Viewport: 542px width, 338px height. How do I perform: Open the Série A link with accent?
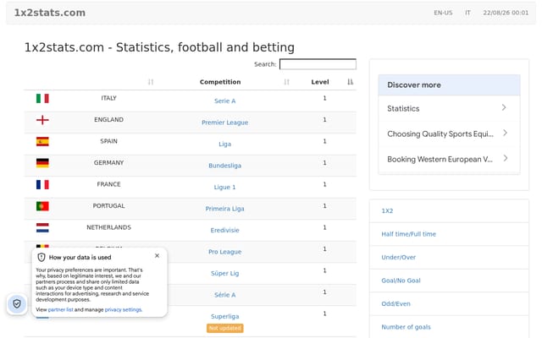click(x=224, y=295)
